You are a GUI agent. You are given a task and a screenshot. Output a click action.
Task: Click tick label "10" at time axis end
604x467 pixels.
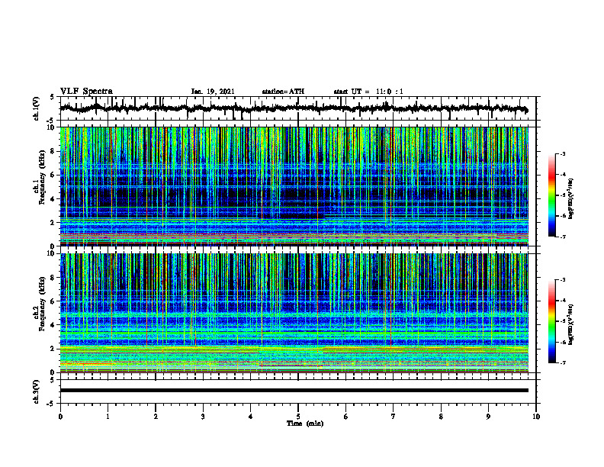536,417
